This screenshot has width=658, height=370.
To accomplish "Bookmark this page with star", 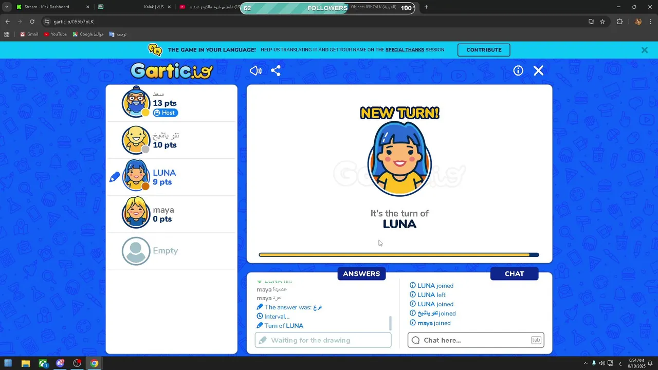I will [602, 22].
